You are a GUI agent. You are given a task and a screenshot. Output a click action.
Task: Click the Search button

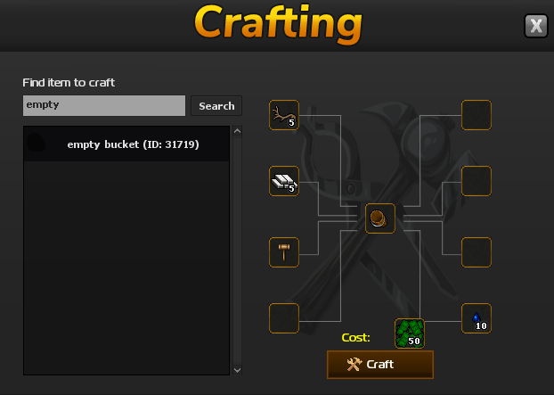pyautogui.click(x=216, y=106)
